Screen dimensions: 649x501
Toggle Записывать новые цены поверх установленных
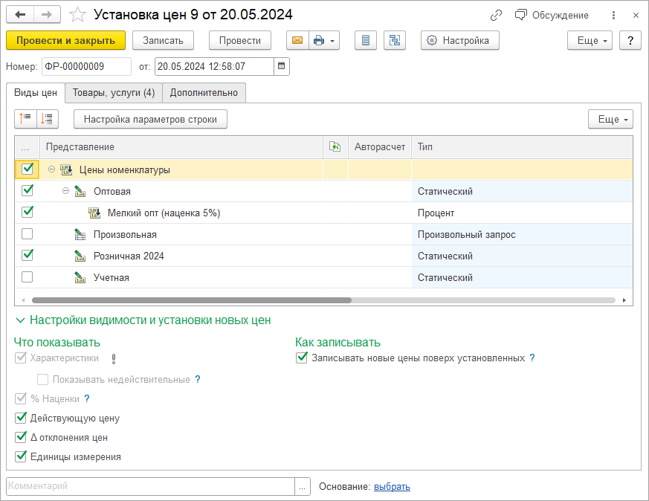click(x=301, y=358)
